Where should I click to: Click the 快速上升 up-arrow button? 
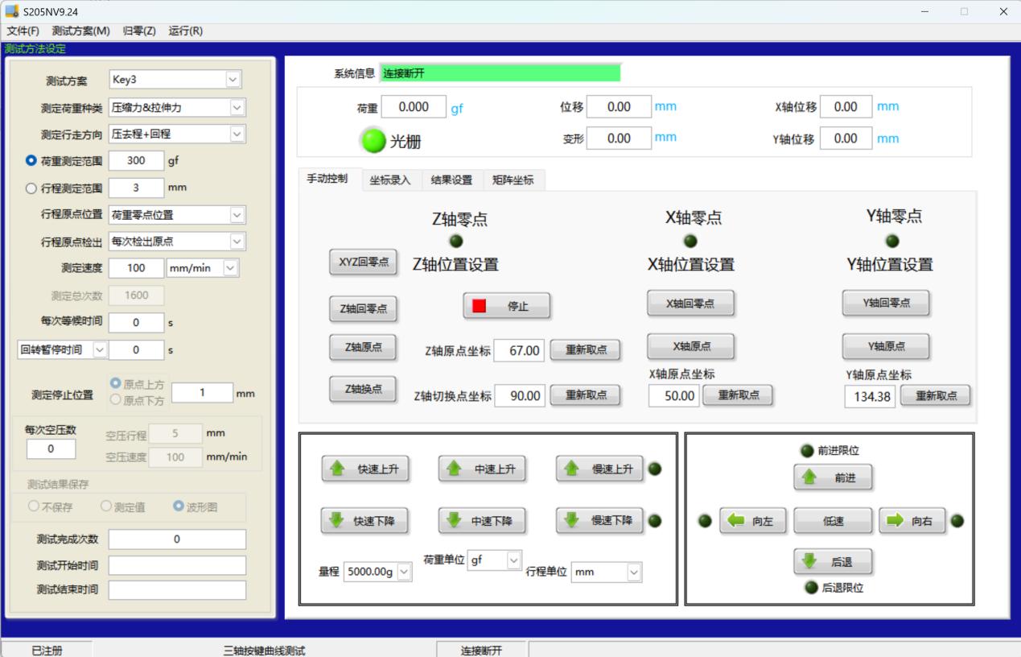pyautogui.click(x=365, y=469)
